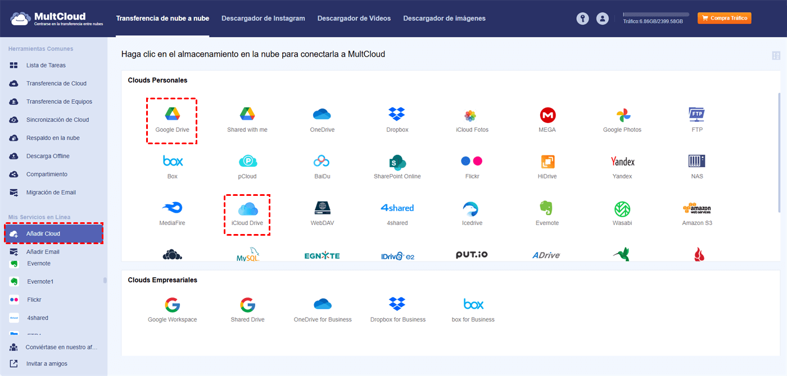The height and width of the screenshot is (376, 787).
Task: Switch to Descargador de imágenes tab
Action: pos(444,19)
